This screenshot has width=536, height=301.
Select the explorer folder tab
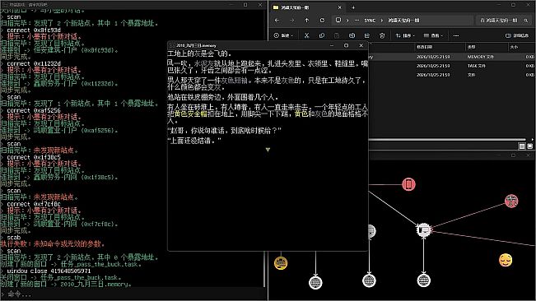308,7
